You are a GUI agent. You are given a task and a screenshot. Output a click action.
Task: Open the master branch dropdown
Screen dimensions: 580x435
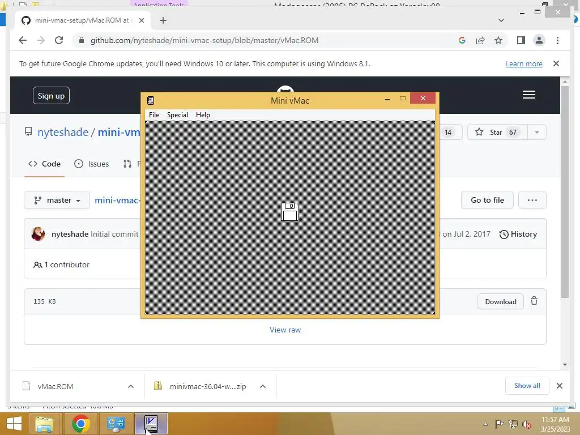(x=57, y=200)
